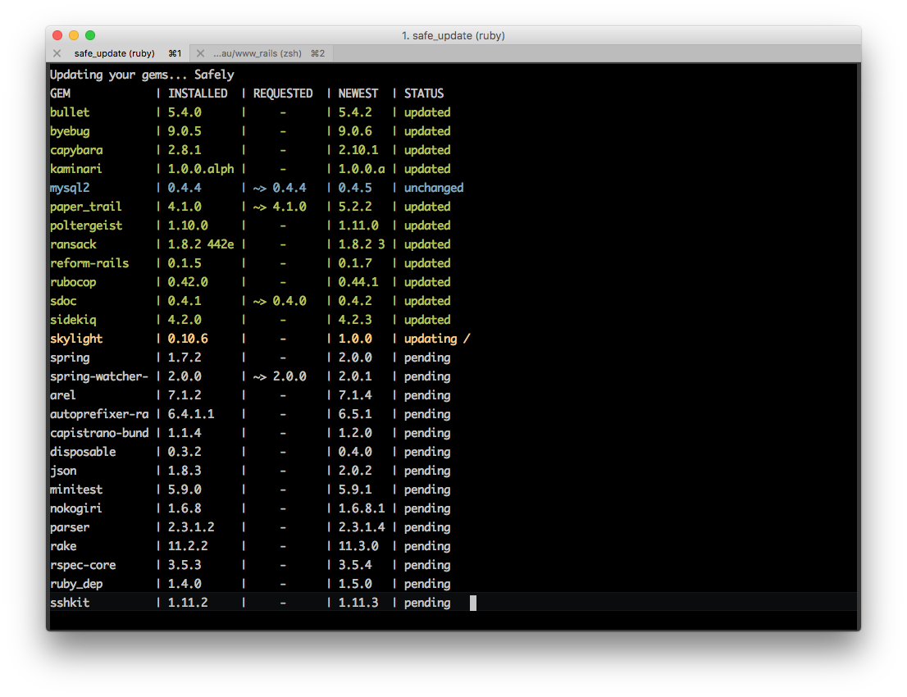Click the yellow minimize window button
Viewport: 907px width, 697px height.
74,35
